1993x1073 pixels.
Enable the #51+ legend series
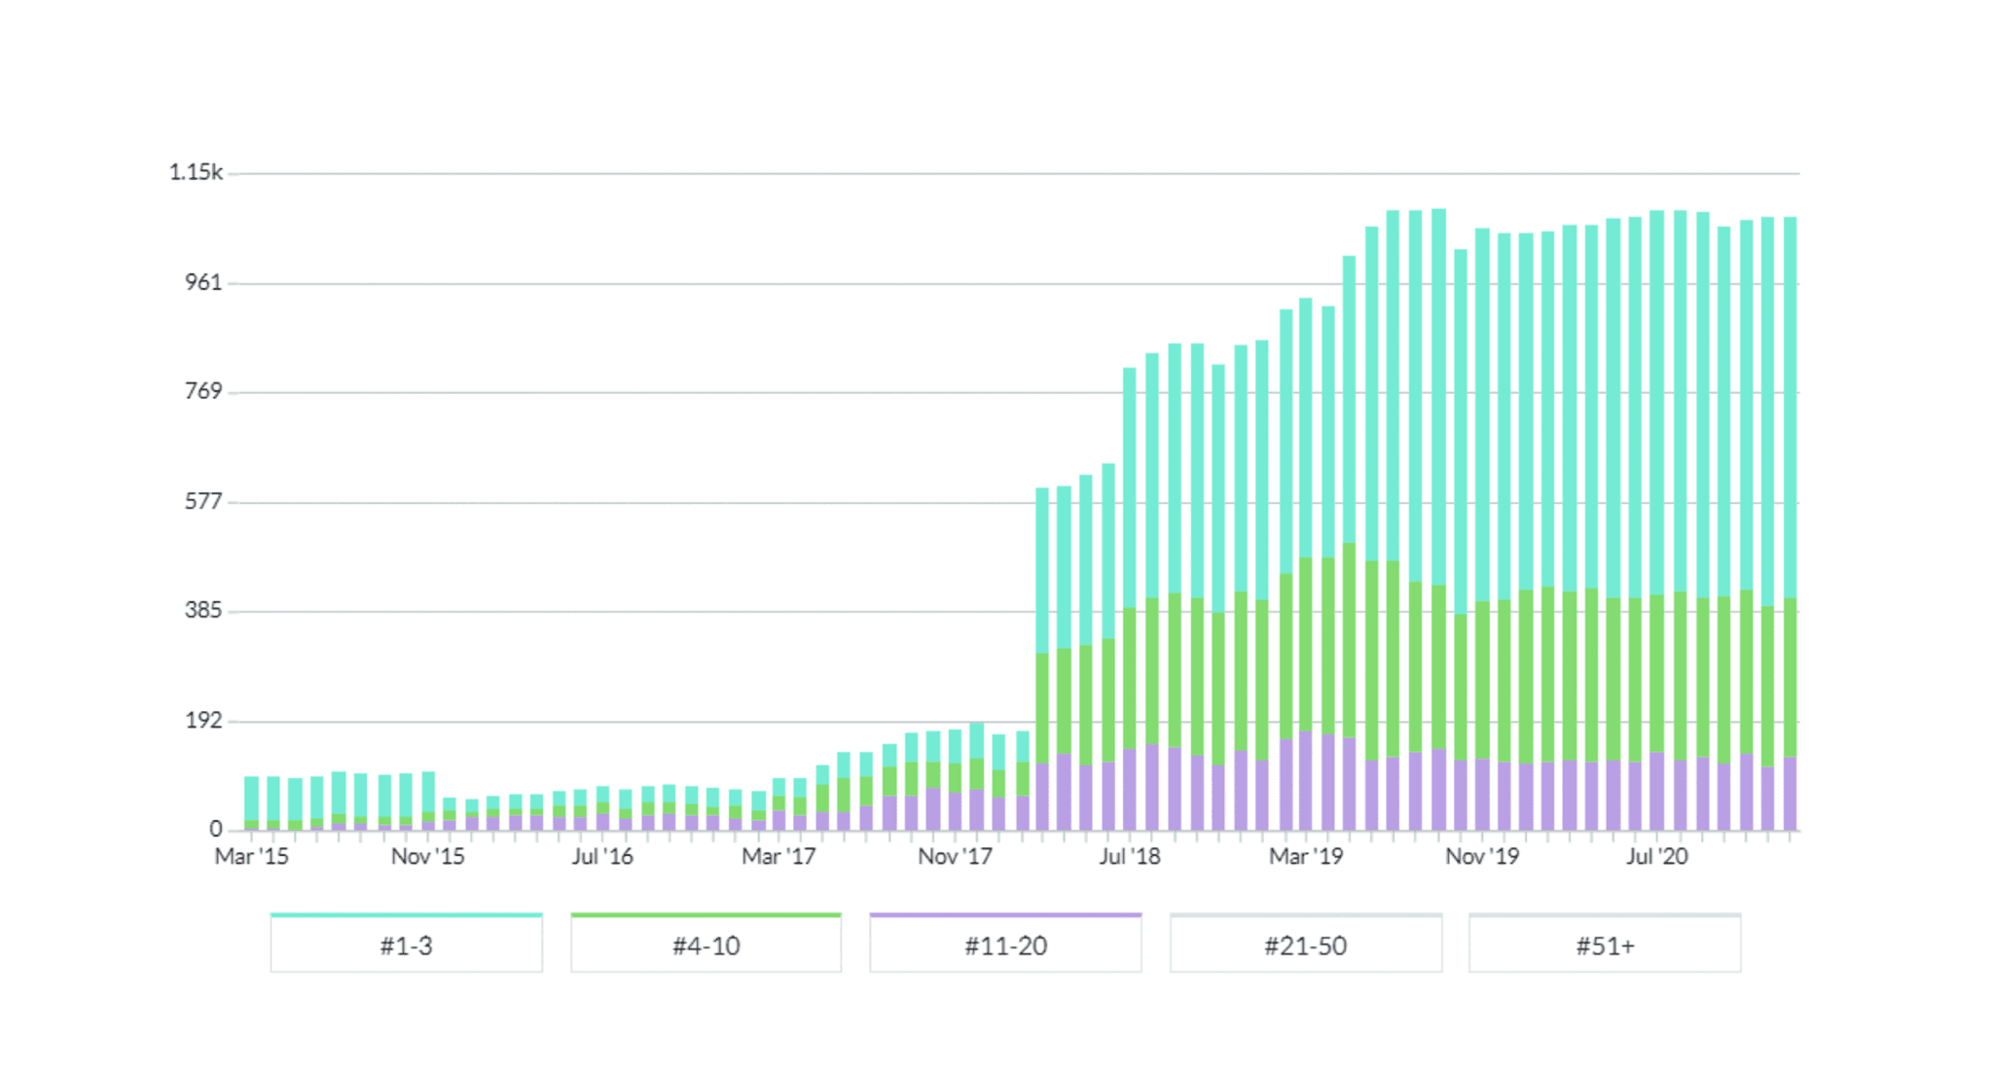[x=1605, y=945]
